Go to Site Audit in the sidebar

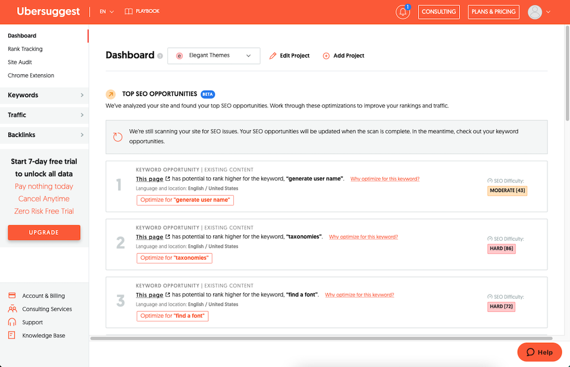20,62
